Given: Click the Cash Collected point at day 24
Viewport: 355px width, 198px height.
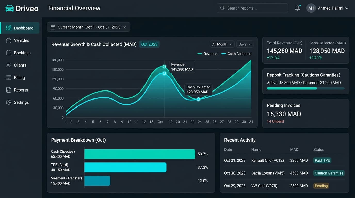Looking at the screenshot, I should 198,99.
